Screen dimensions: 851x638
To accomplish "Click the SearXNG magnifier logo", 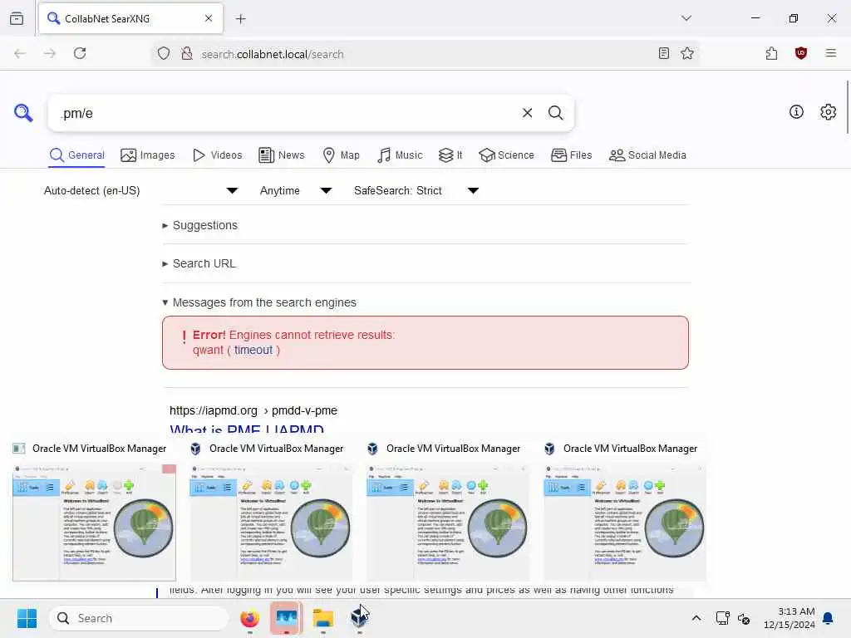I will pyautogui.click(x=23, y=113).
